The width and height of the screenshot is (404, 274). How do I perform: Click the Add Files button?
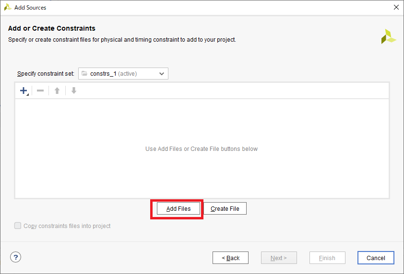coord(178,209)
